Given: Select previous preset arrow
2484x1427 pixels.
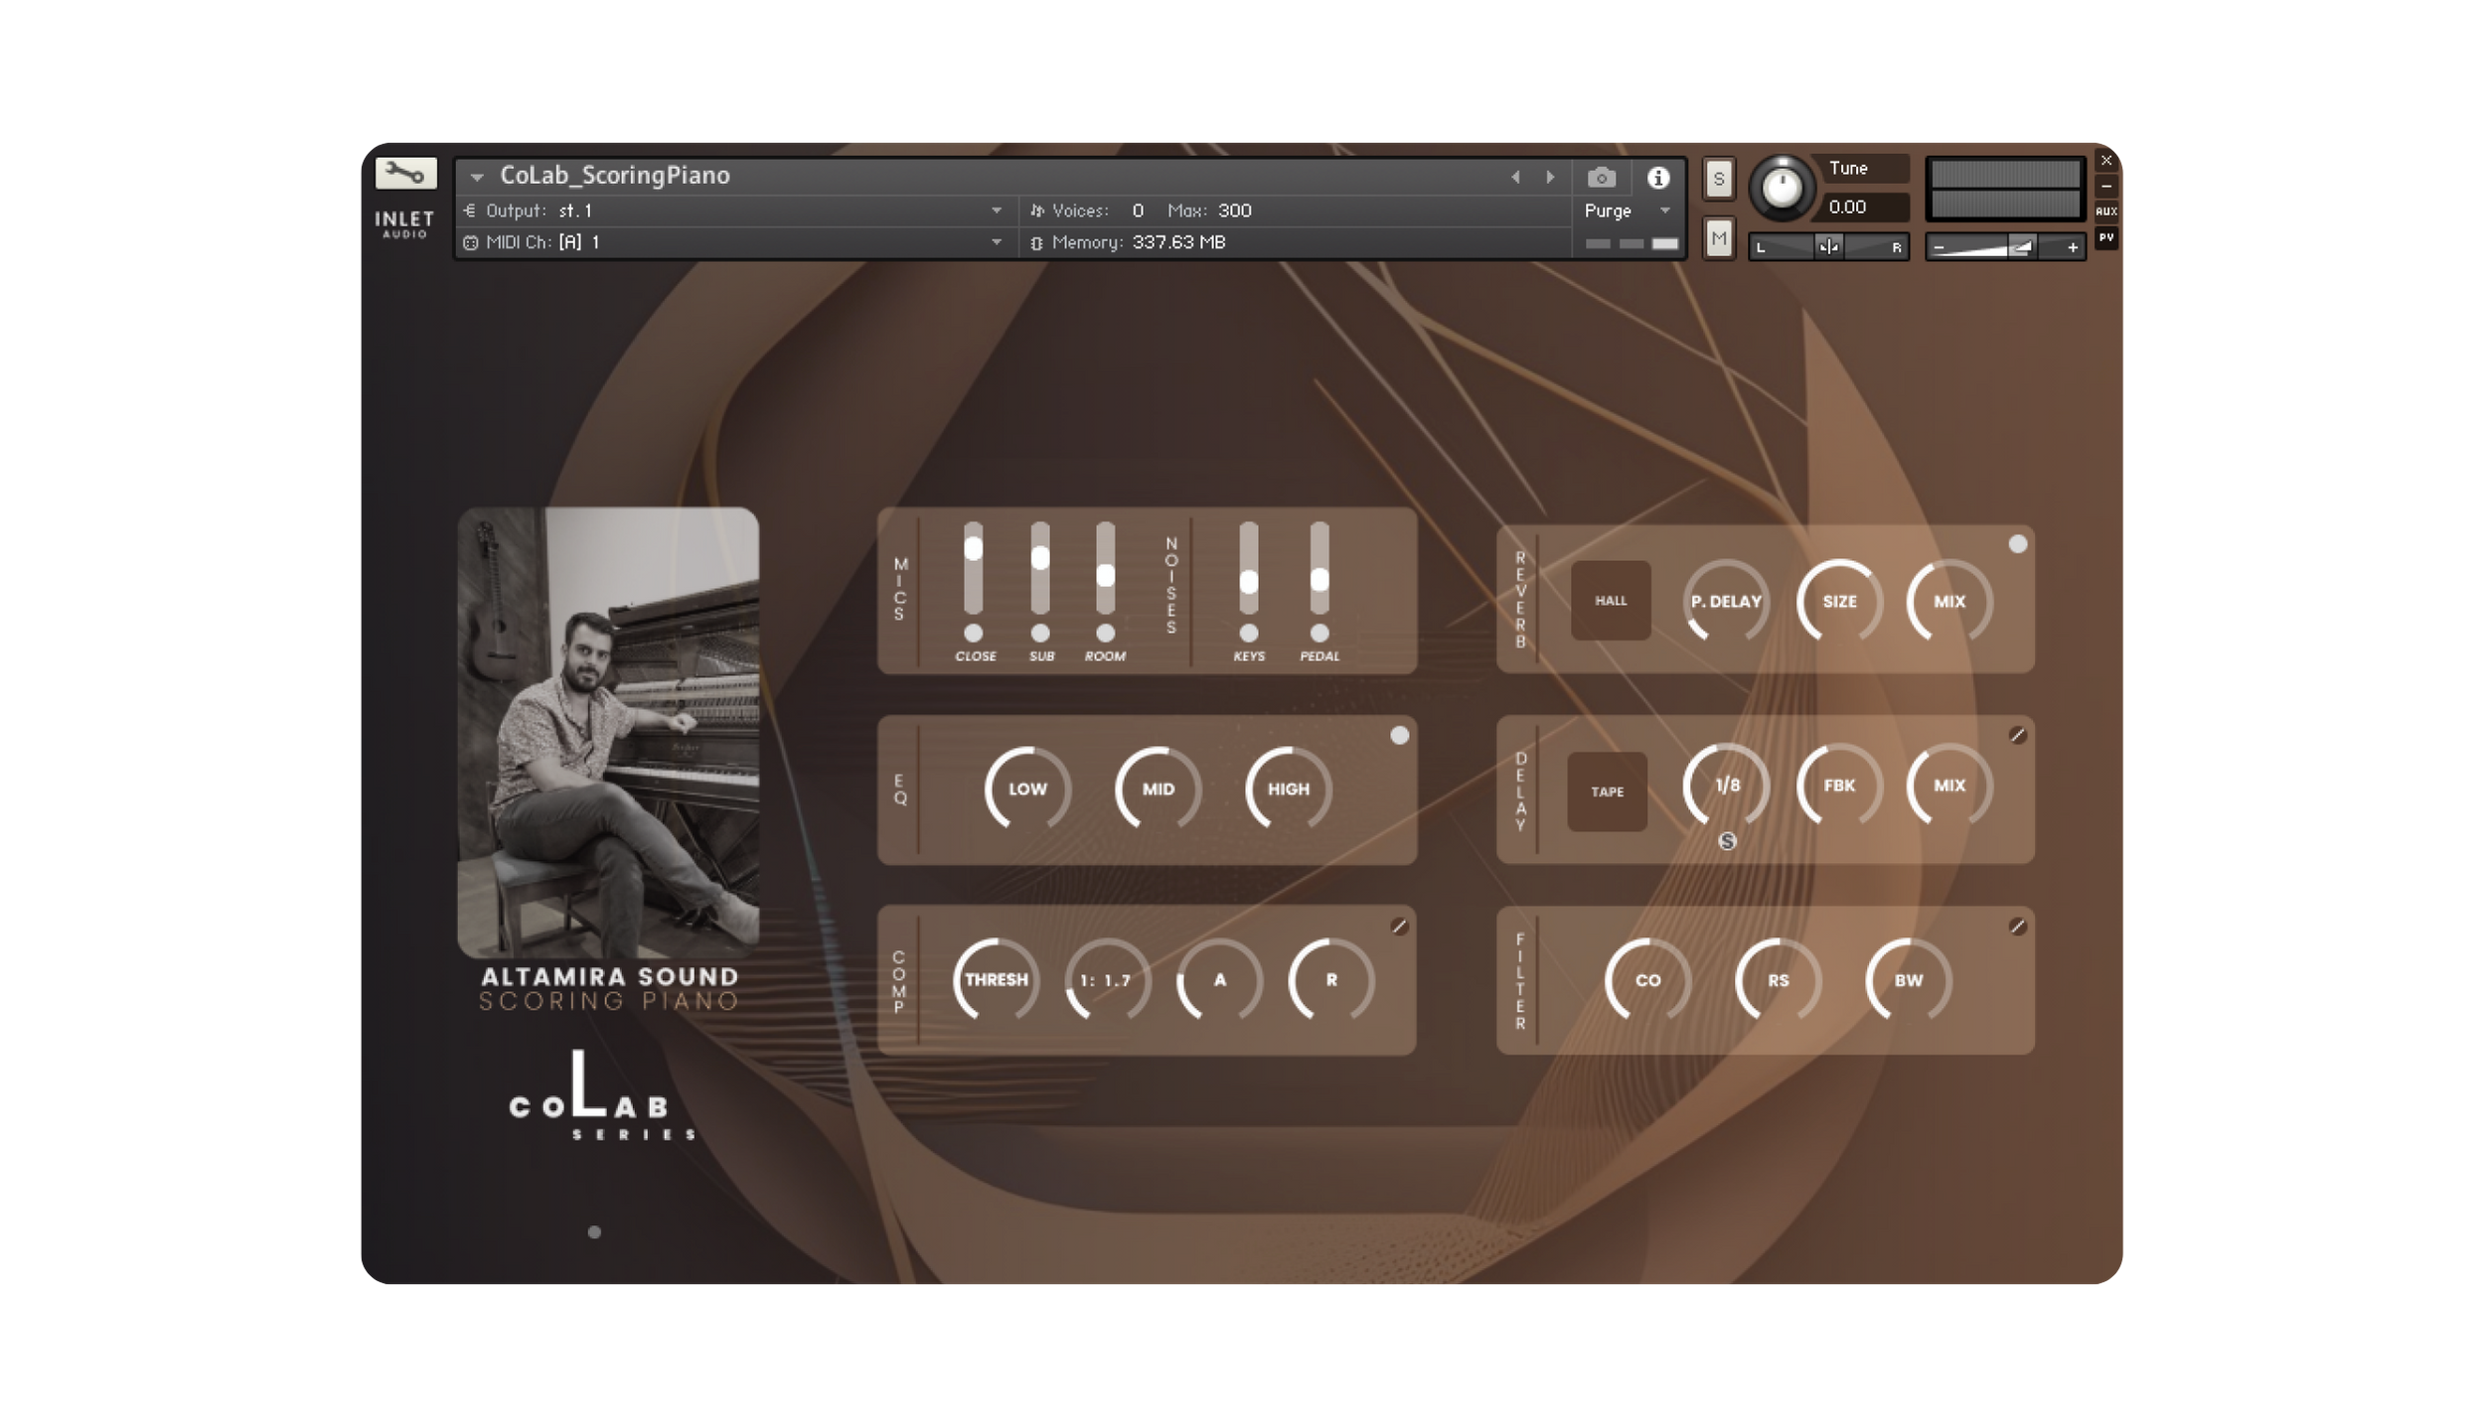Looking at the screenshot, I should pos(1515,177).
